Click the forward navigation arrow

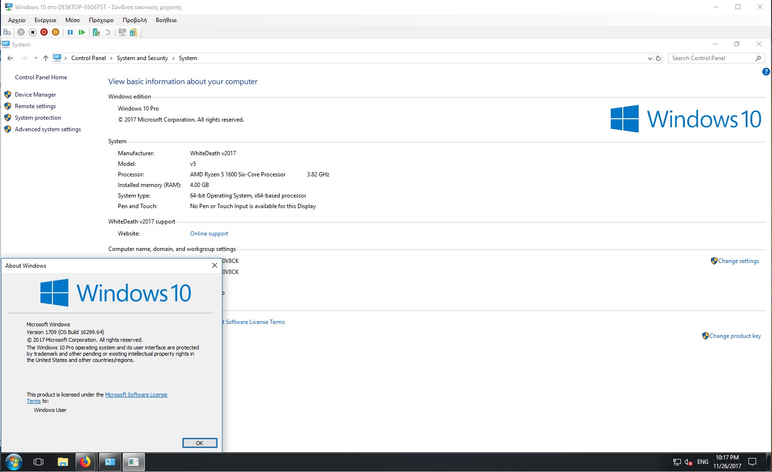click(25, 58)
